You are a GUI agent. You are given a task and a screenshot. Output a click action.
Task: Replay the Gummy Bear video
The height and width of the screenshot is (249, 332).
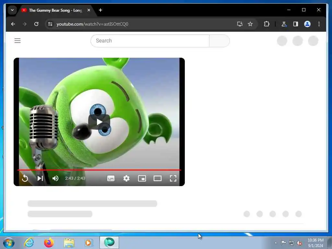(25, 178)
